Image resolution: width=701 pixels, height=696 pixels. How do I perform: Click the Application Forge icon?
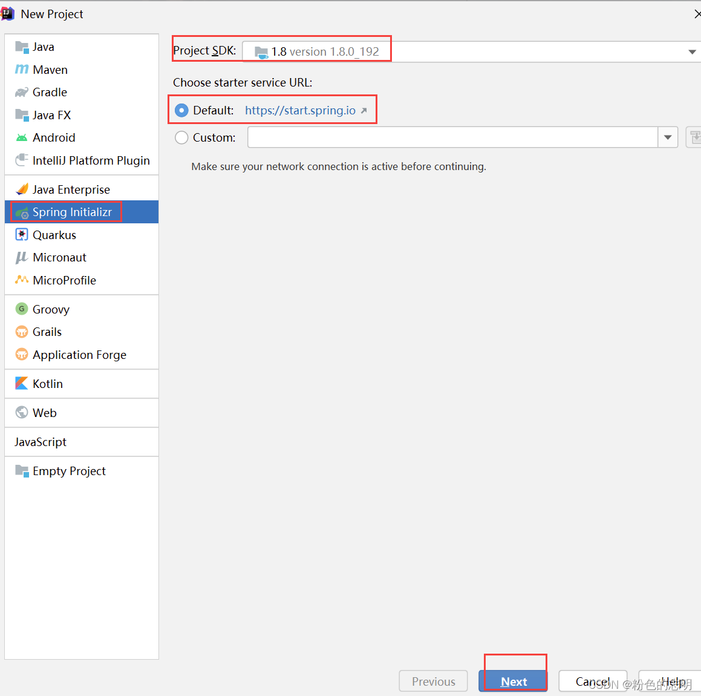tap(21, 354)
